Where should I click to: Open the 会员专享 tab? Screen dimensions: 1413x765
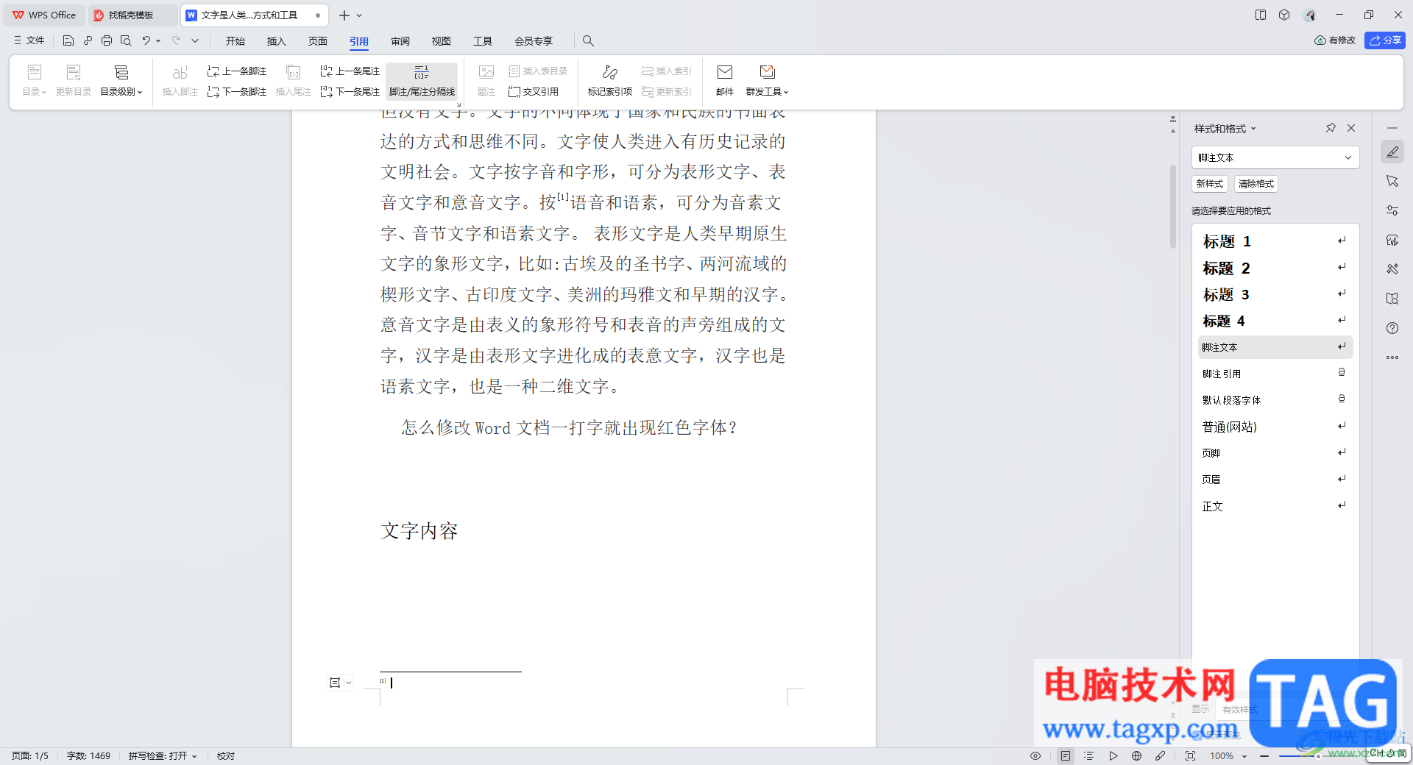534,41
